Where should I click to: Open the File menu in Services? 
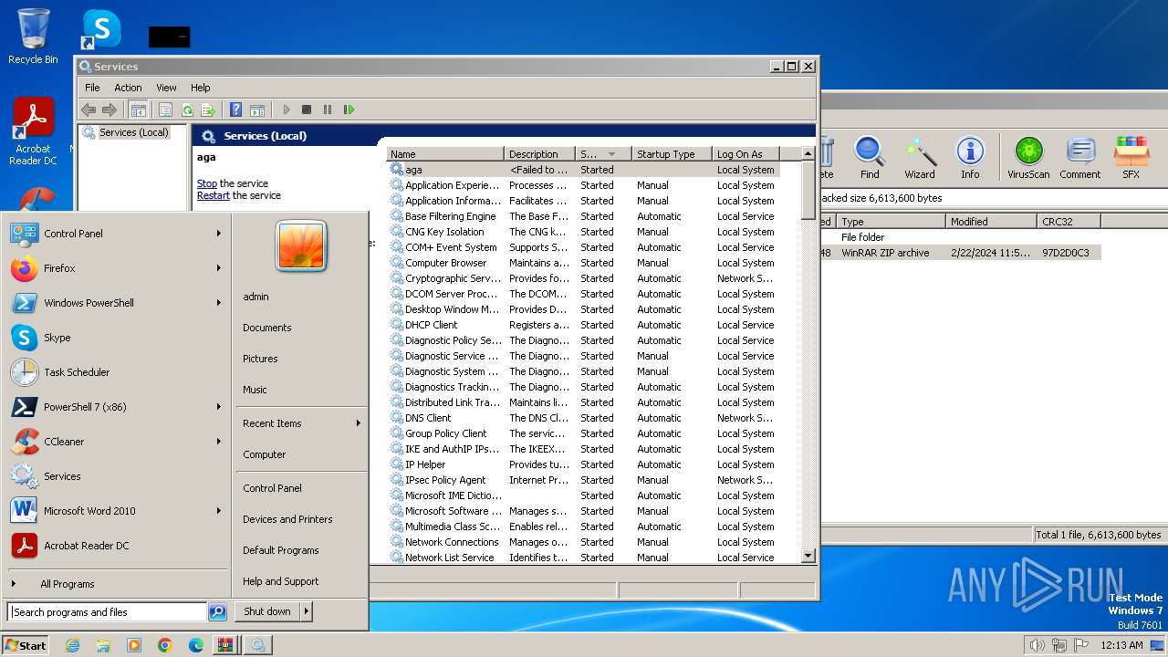point(92,88)
